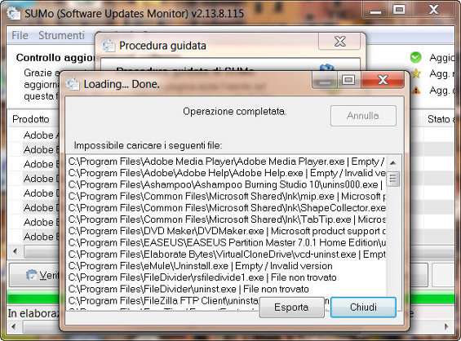Click the Esporta button
This screenshot has width=461, height=341.
click(x=291, y=308)
